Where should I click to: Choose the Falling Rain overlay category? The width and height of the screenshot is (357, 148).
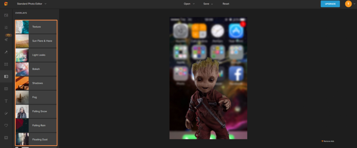(x=36, y=125)
